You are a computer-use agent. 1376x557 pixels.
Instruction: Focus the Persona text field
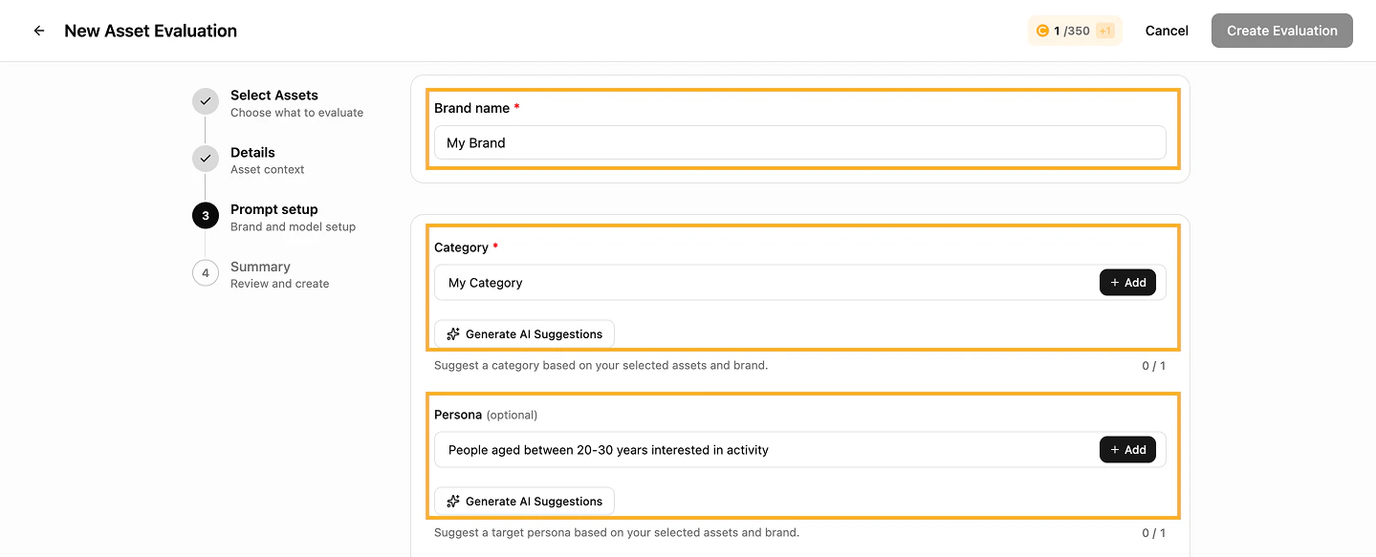[x=767, y=450]
